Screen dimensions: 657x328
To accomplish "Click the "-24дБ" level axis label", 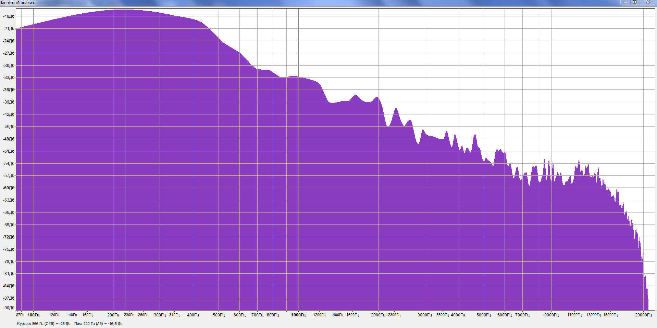I will pos(9,41).
